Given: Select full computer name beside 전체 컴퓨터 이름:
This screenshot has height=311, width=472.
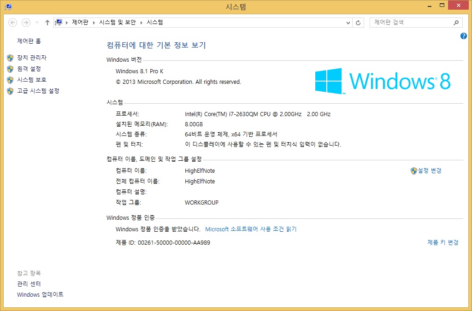Looking at the screenshot, I should tap(200, 182).
